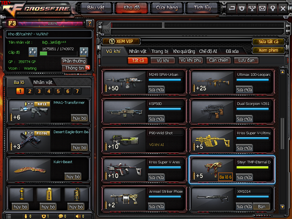Open the trophy ranking icon
The image size is (292, 219).
[252, 8]
